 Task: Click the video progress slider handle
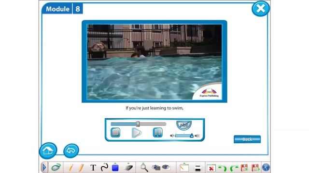click(x=138, y=124)
